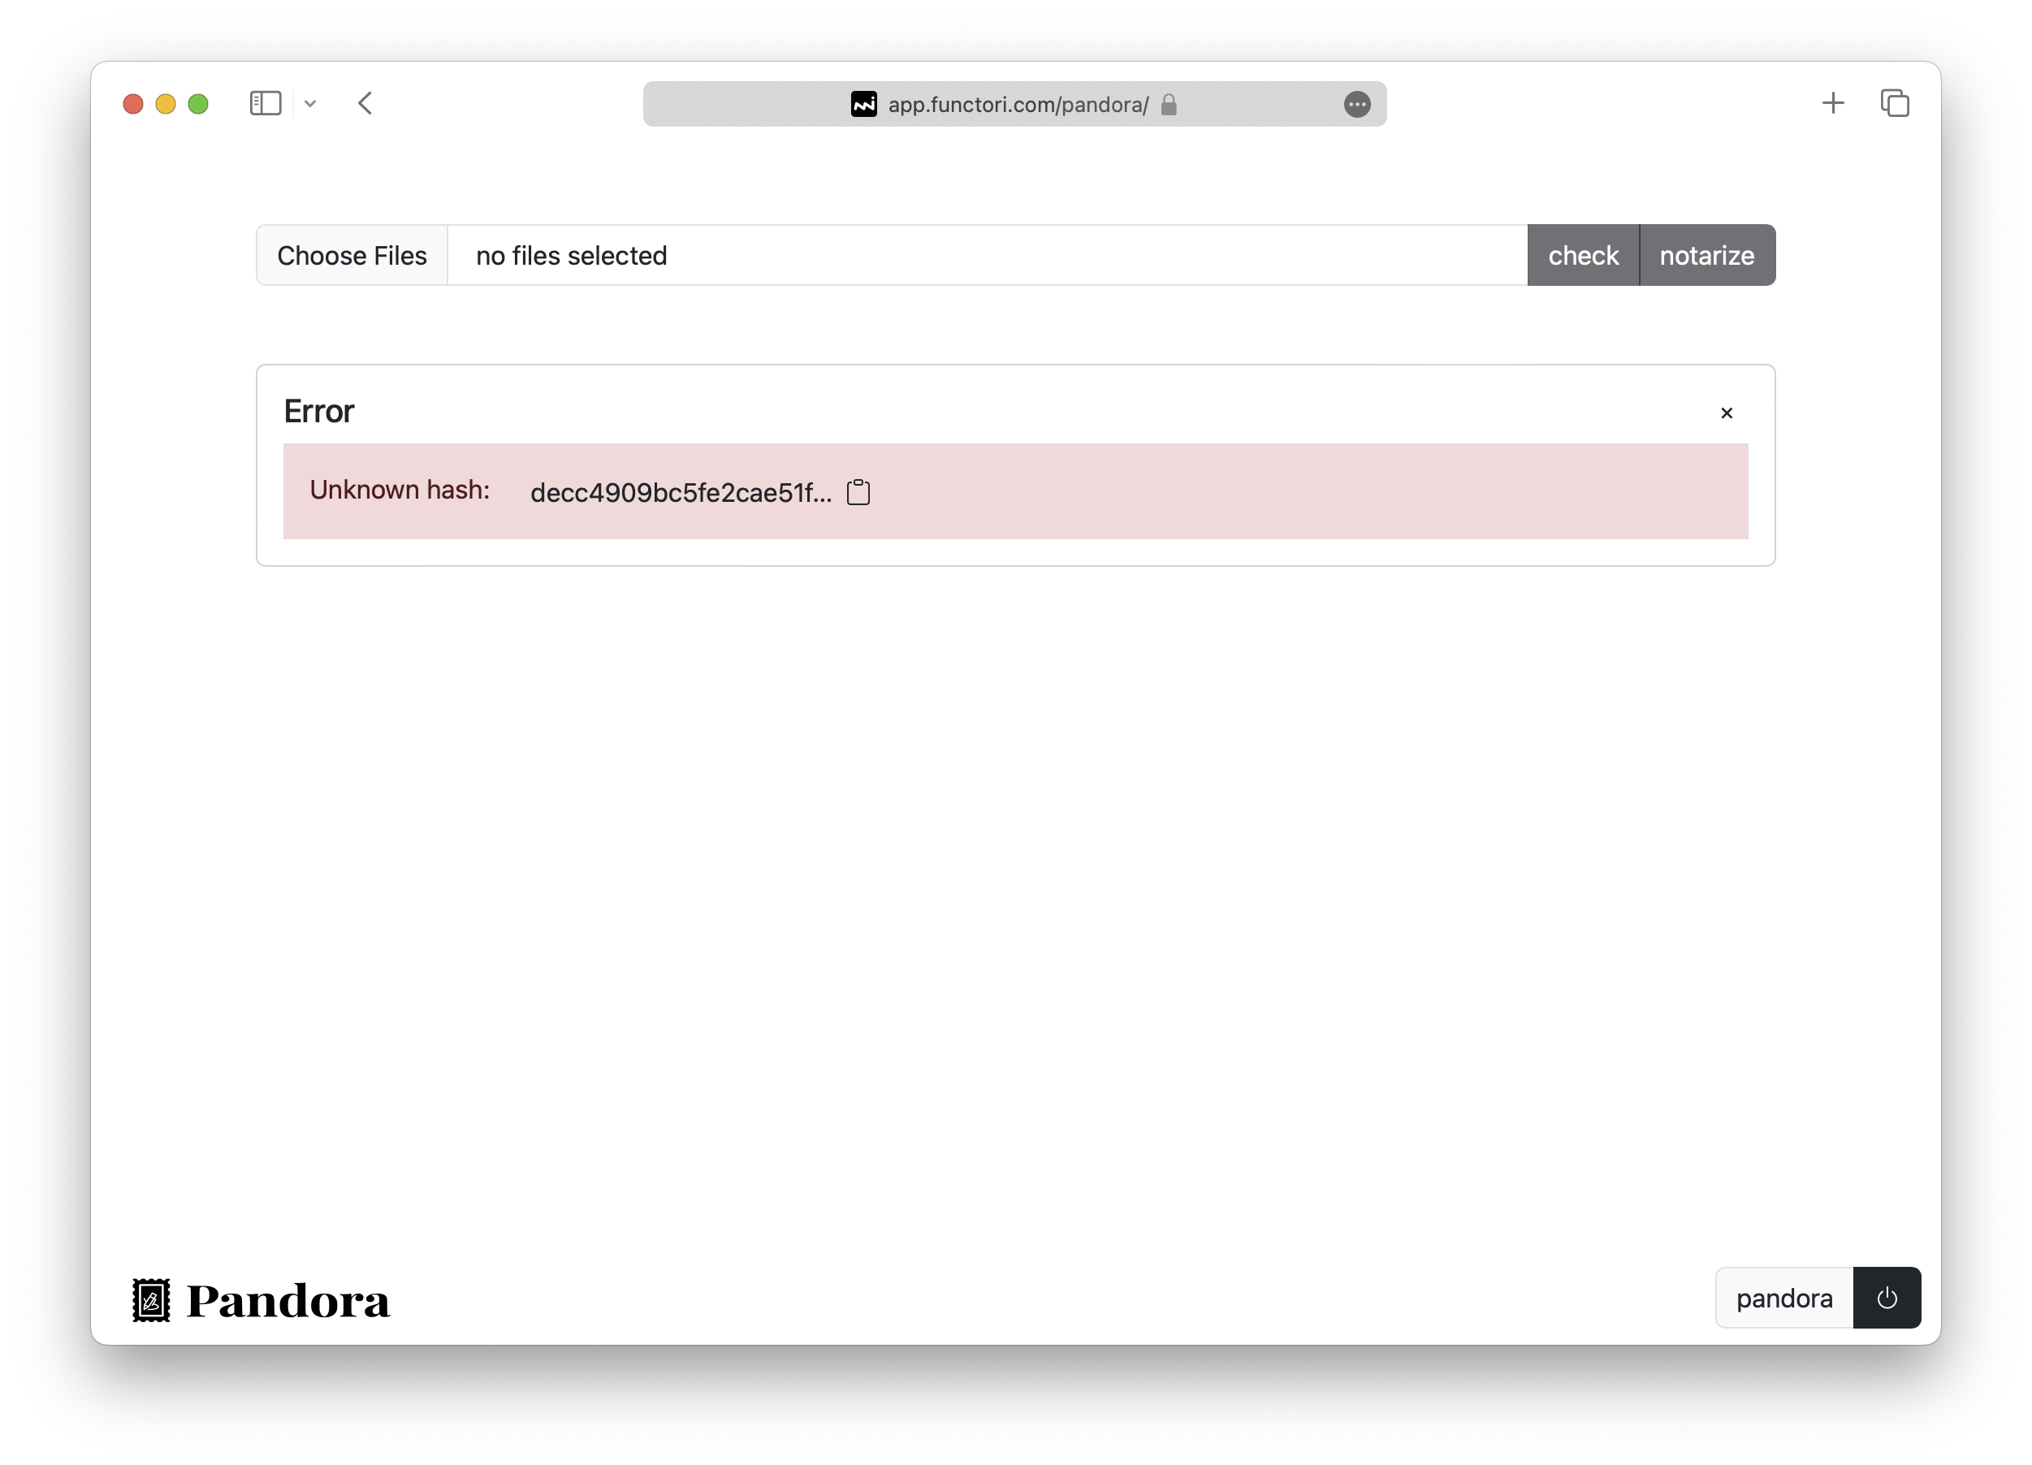The width and height of the screenshot is (2032, 1465).
Task: Click the pandora account label
Action: 1783,1298
